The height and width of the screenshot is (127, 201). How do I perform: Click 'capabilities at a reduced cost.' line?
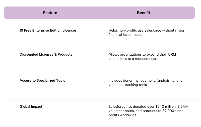(133, 59)
